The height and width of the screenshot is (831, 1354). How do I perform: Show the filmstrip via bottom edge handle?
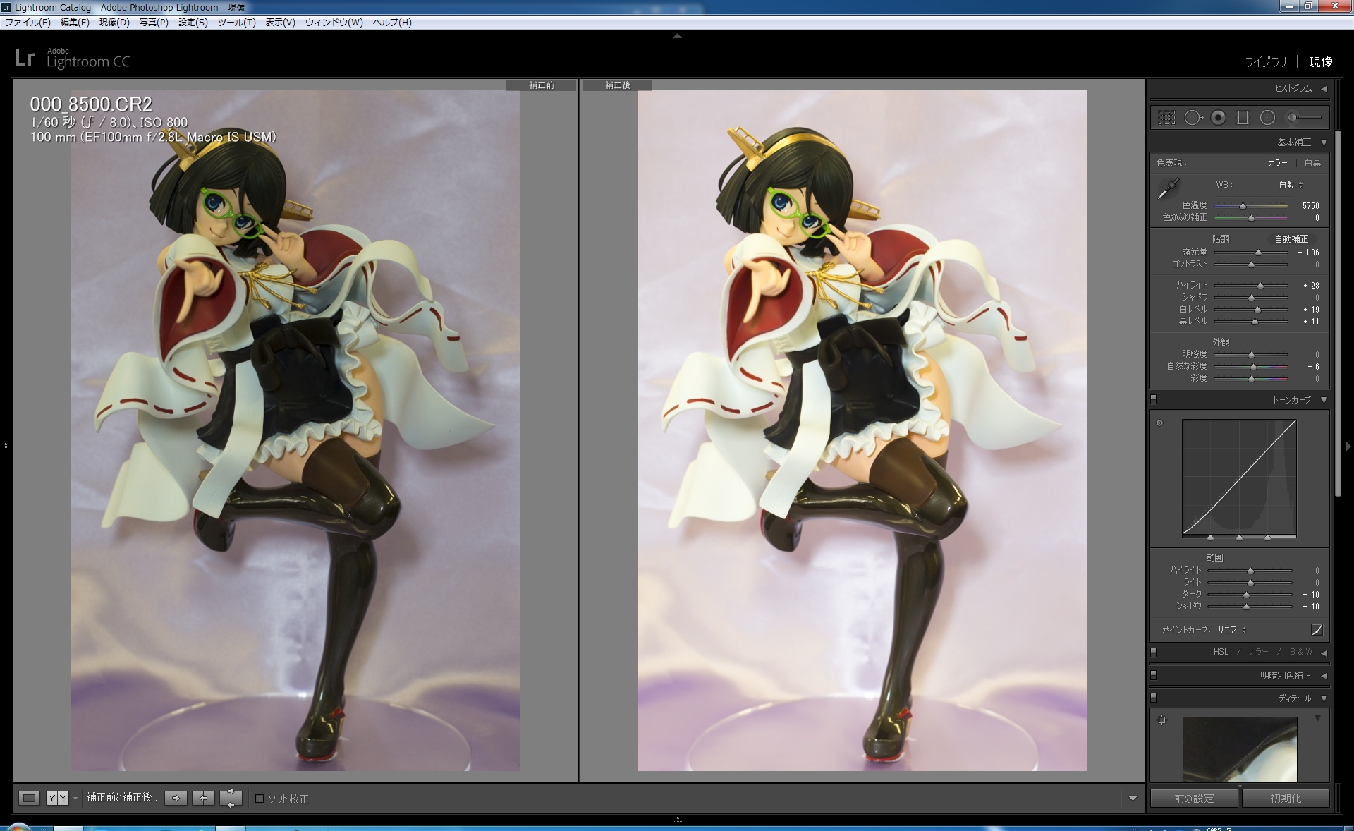tap(677, 820)
